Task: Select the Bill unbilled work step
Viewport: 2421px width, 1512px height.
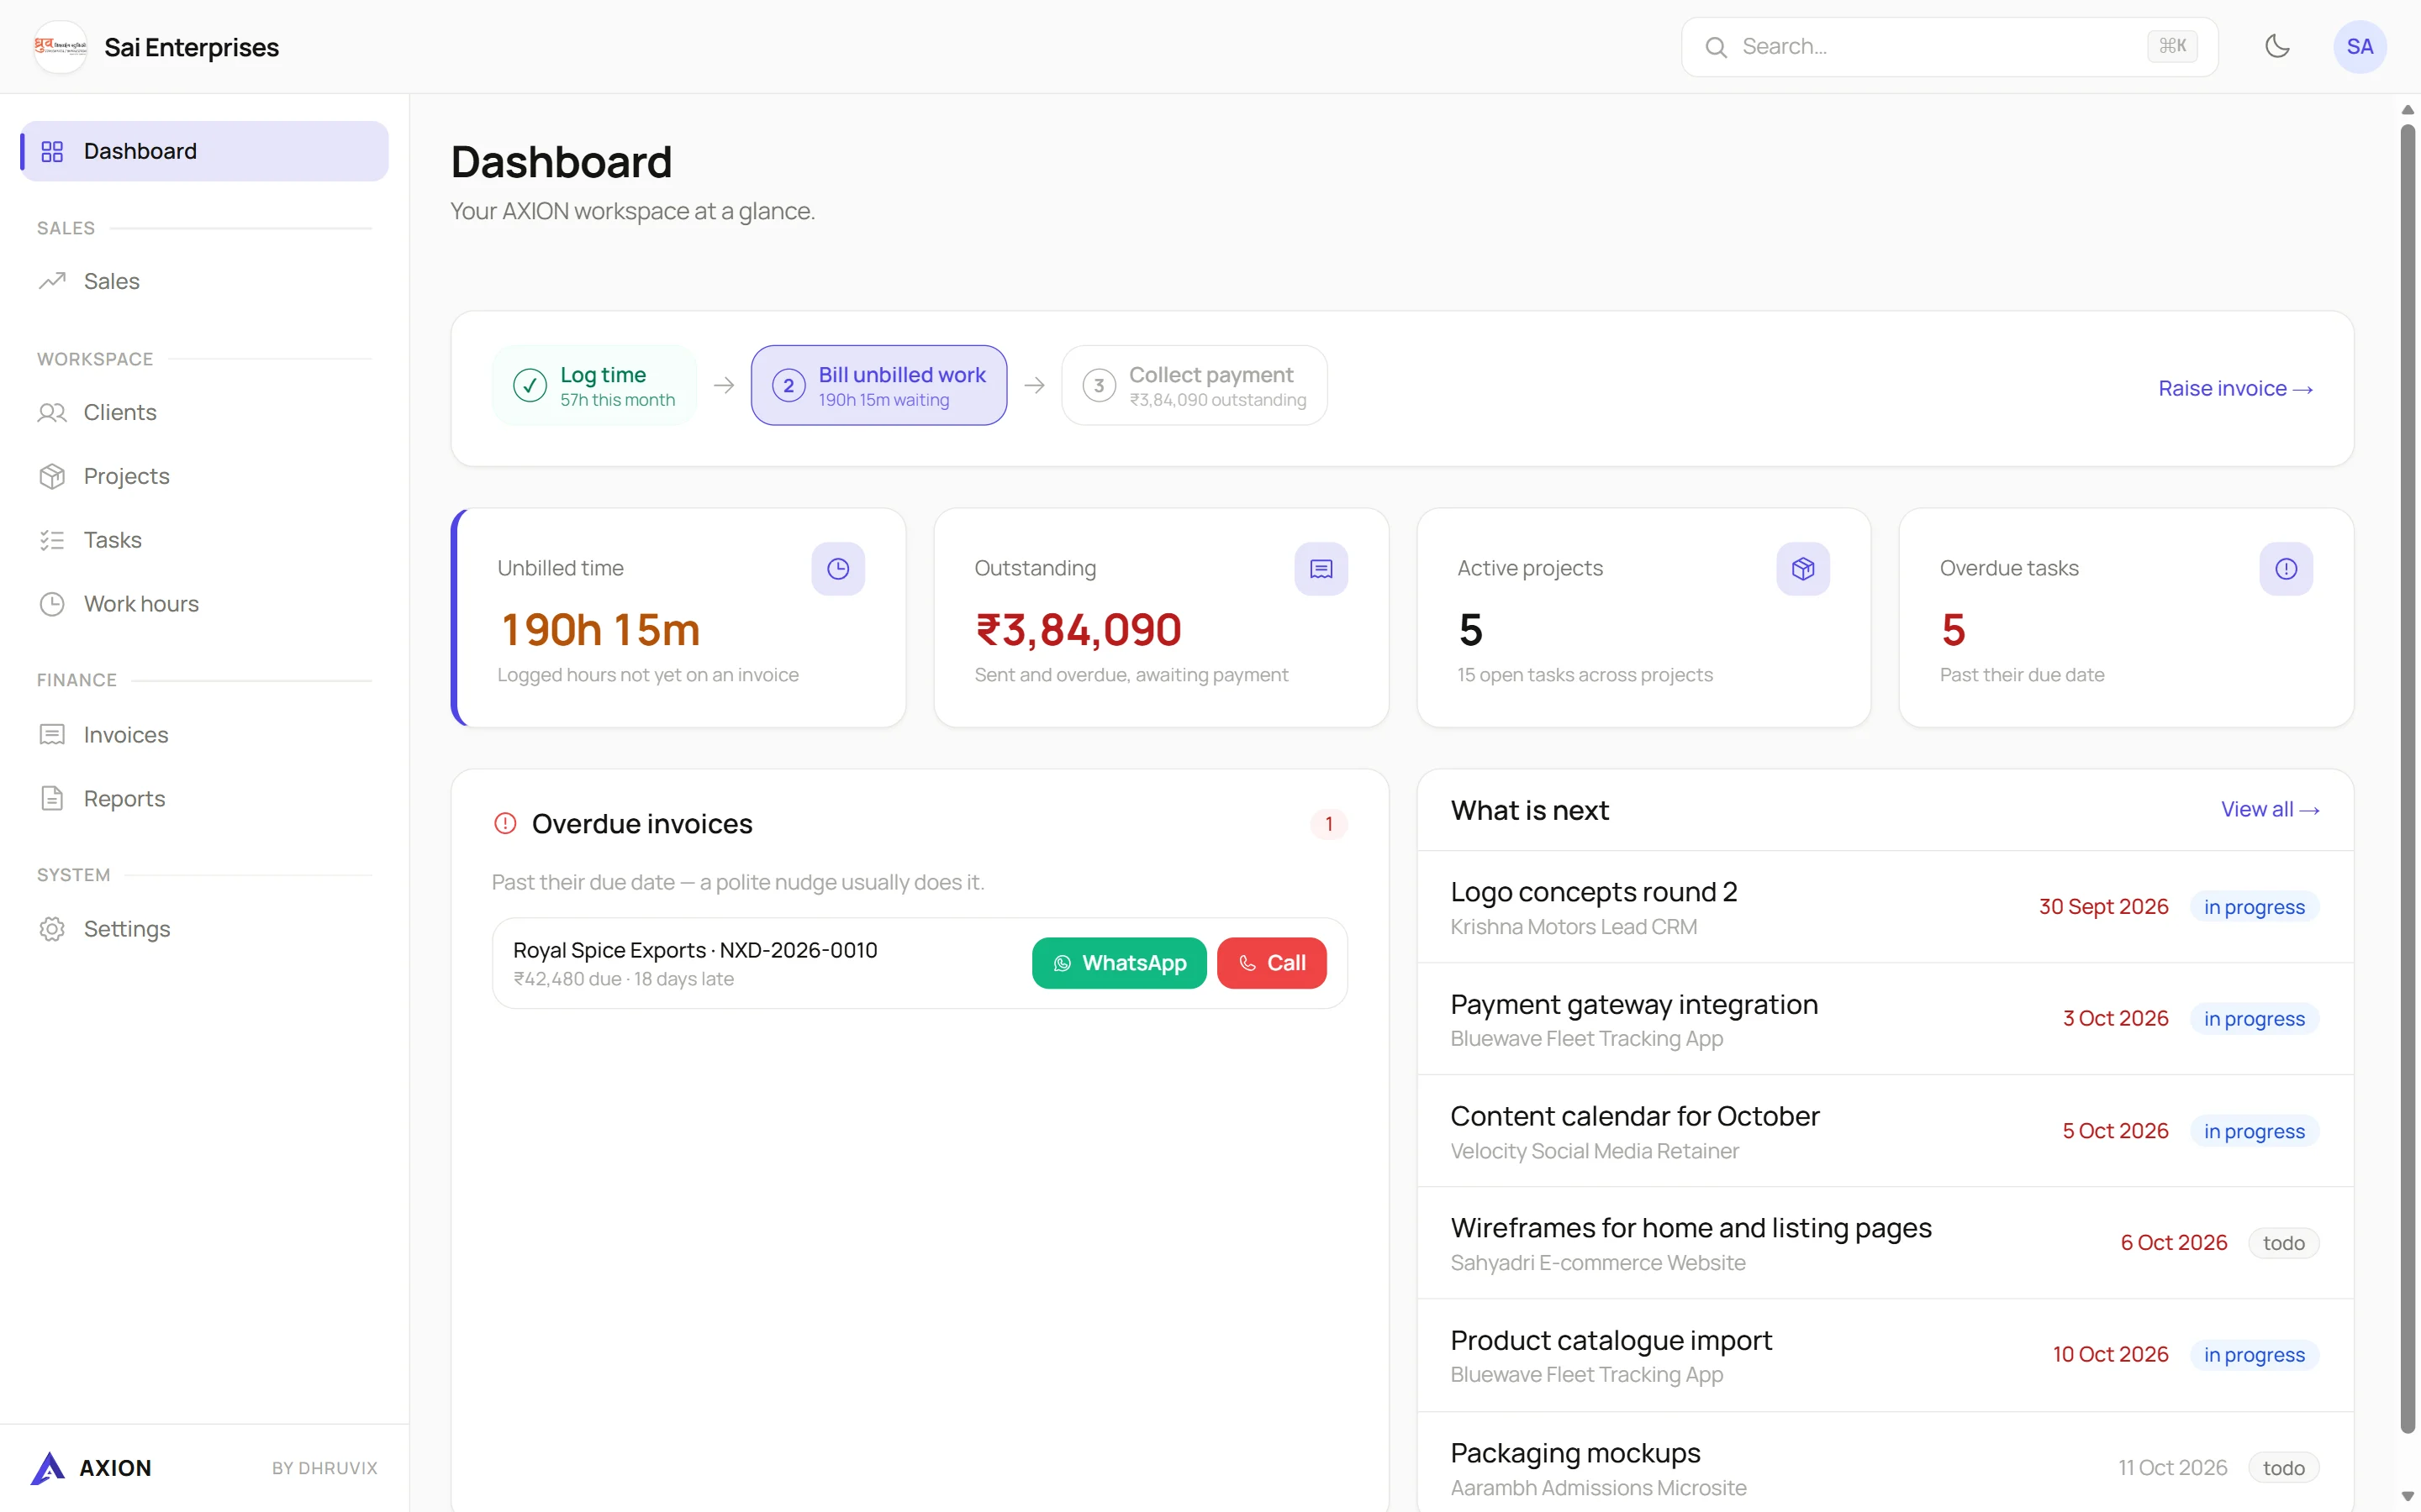Action: [x=878, y=385]
